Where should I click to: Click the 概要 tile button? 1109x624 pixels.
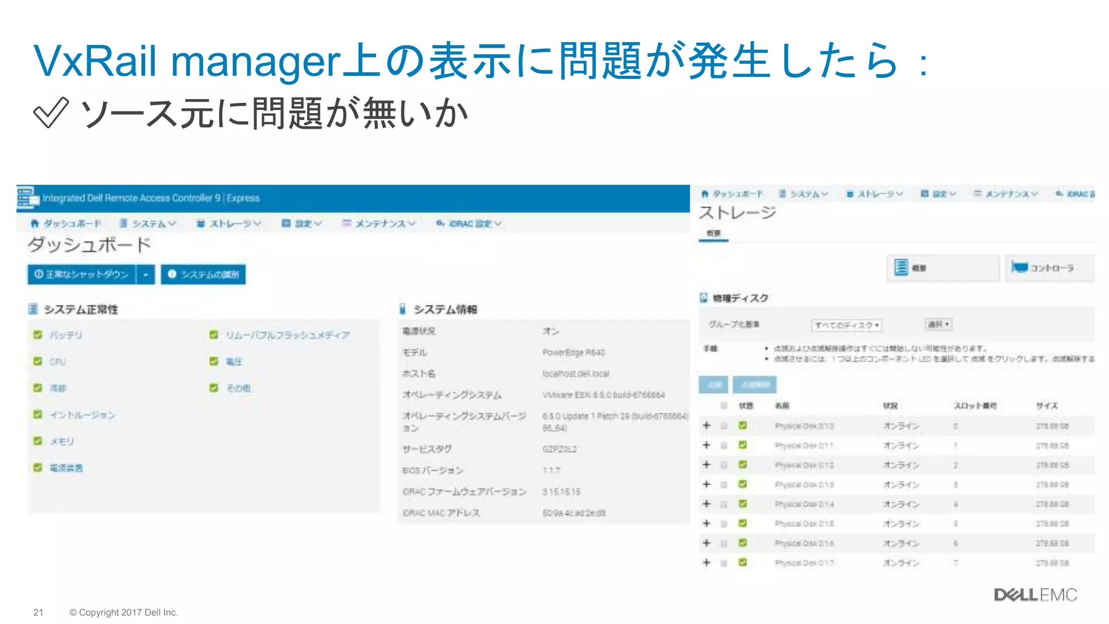pyautogui.click(x=943, y=268)
